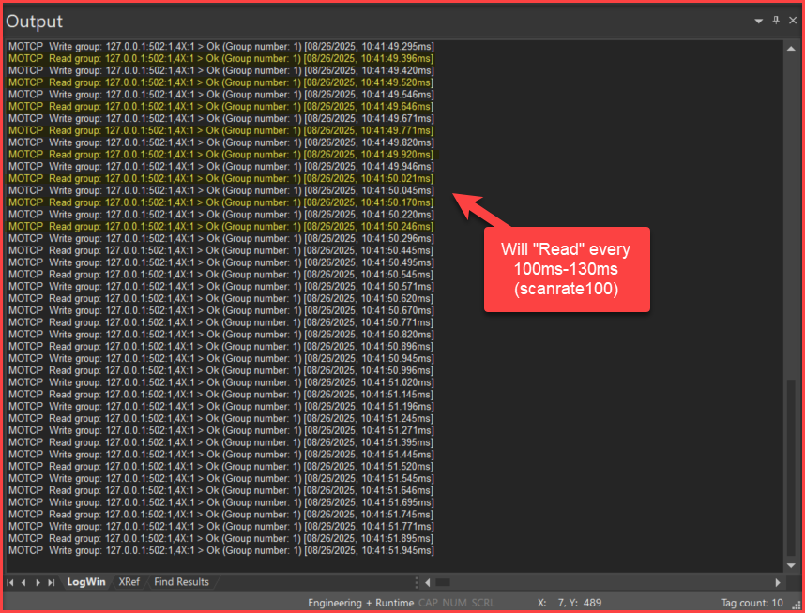The image size is (805, 613).
Task: Click the SCRL indicator in status bar
Action: 483,603
